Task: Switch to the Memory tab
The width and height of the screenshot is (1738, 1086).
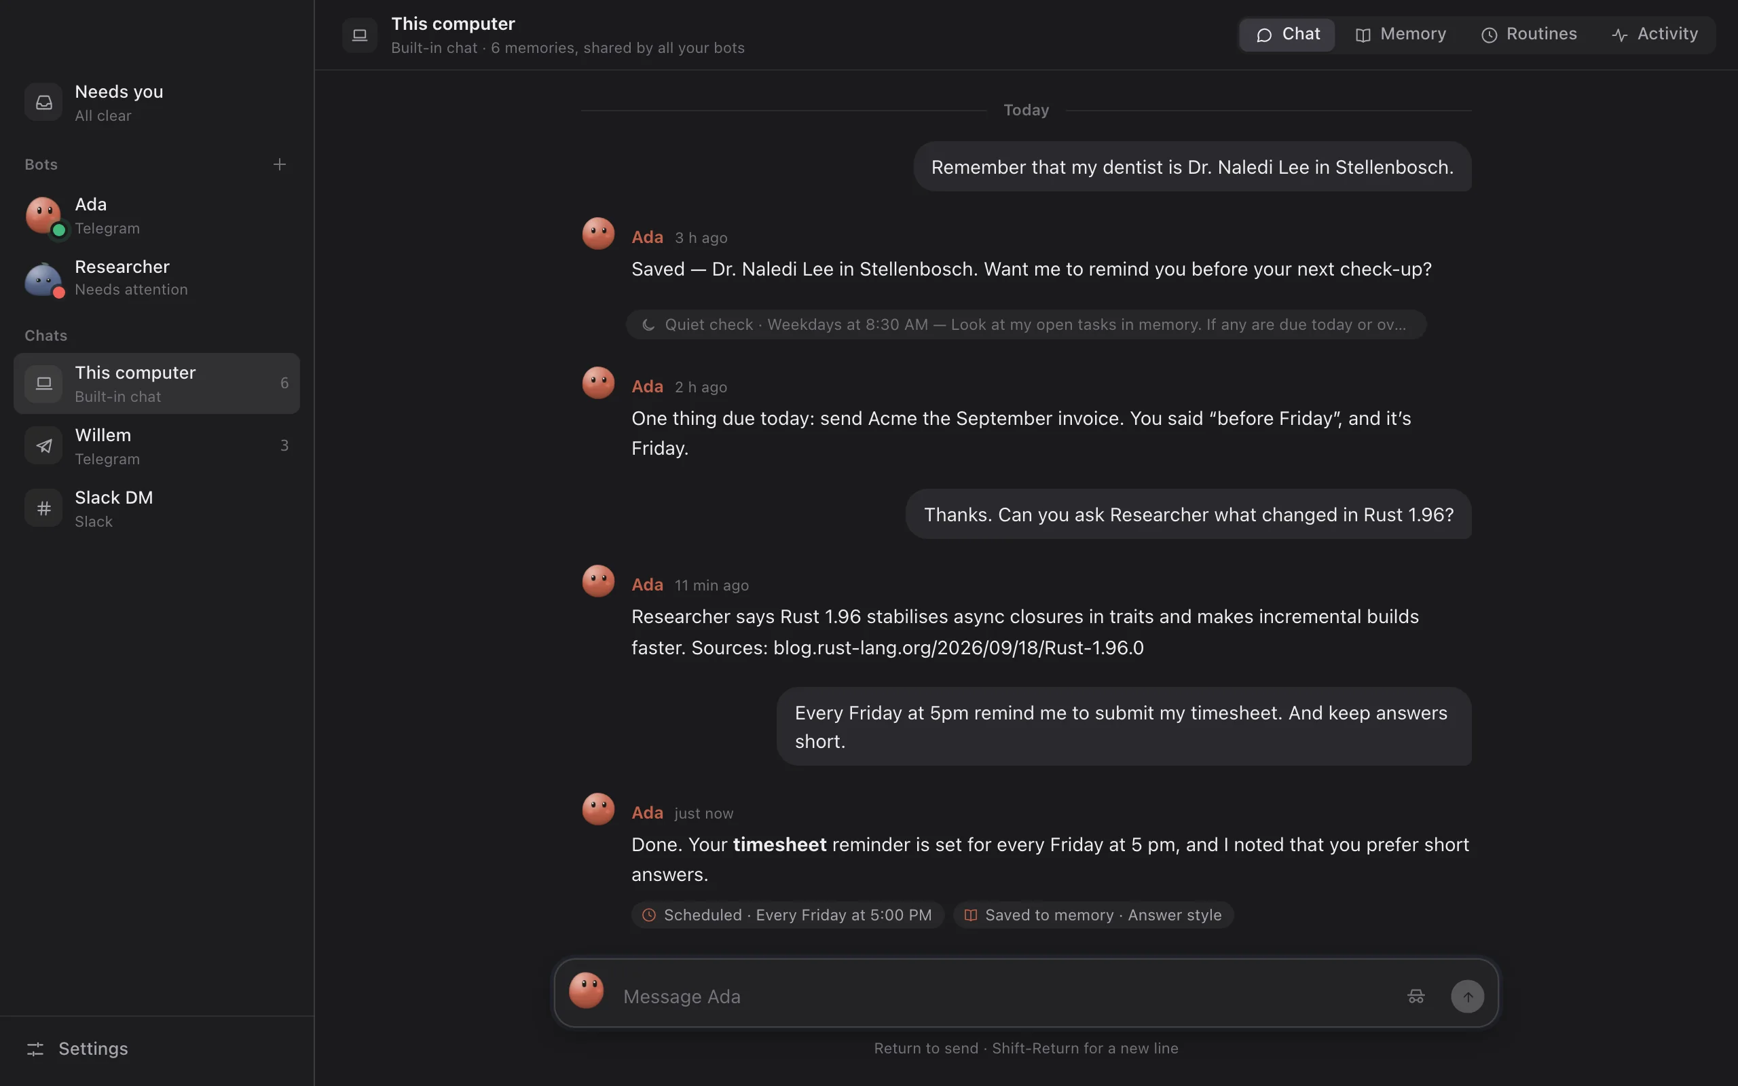Action: (1401, 35)
